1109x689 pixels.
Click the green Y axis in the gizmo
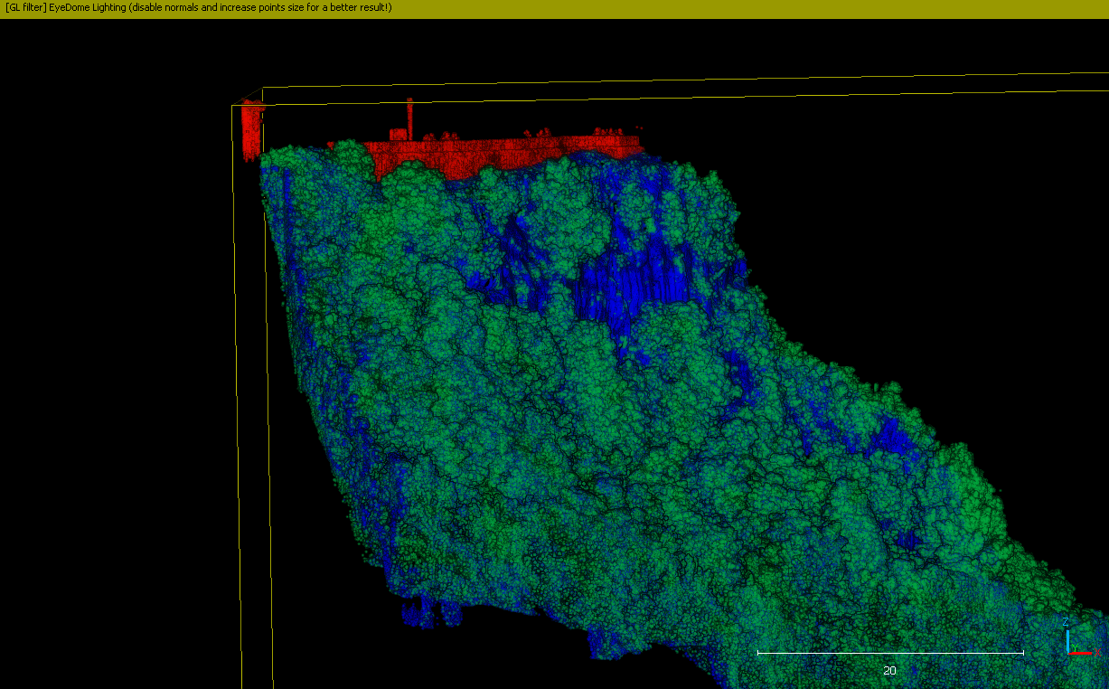1075,647
